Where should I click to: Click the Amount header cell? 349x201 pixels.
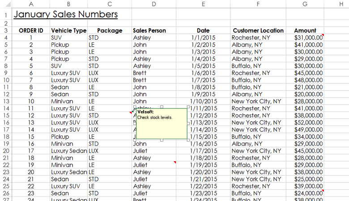coord(305,31)
